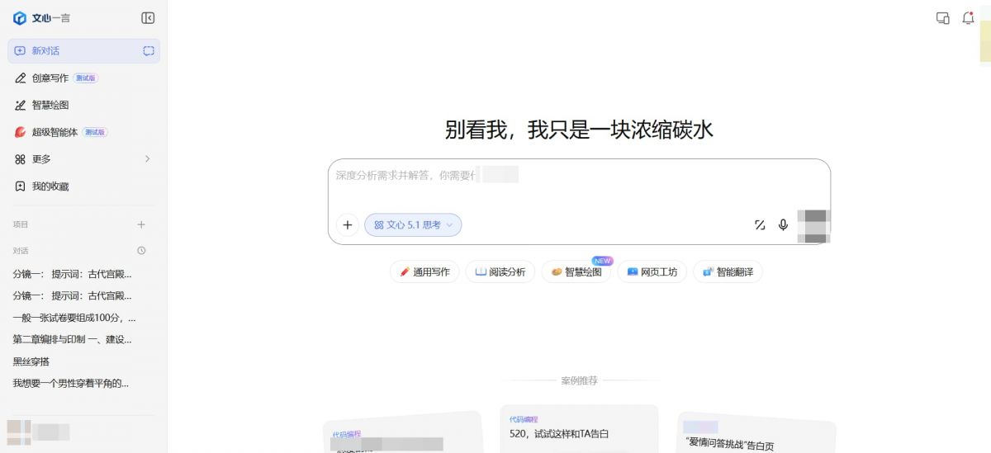Click the temporary chat icon beside 新对话

click(x=149, y=51)
